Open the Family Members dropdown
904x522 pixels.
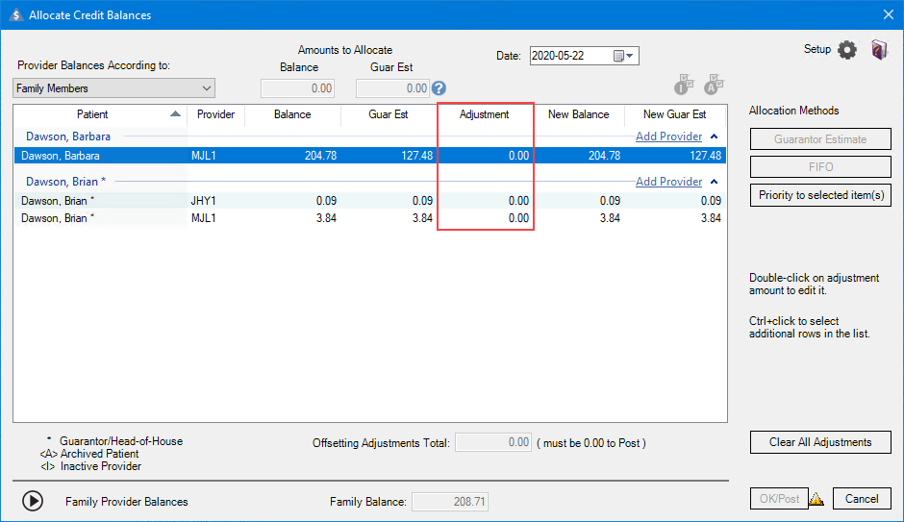tap(114, 88)
